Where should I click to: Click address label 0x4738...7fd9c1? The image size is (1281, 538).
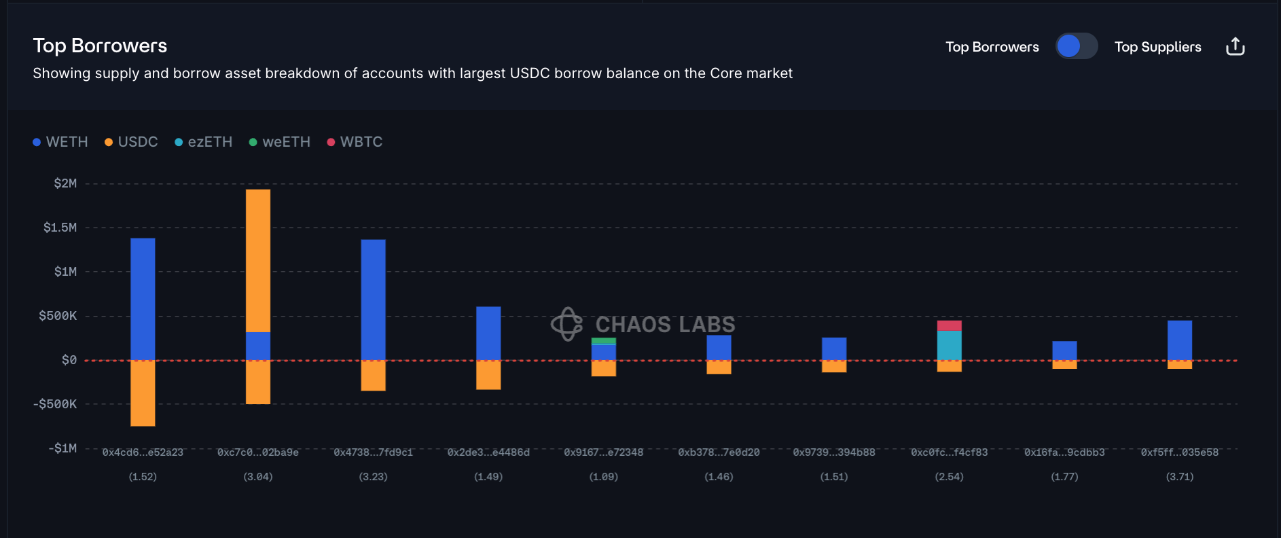(373, 452)
